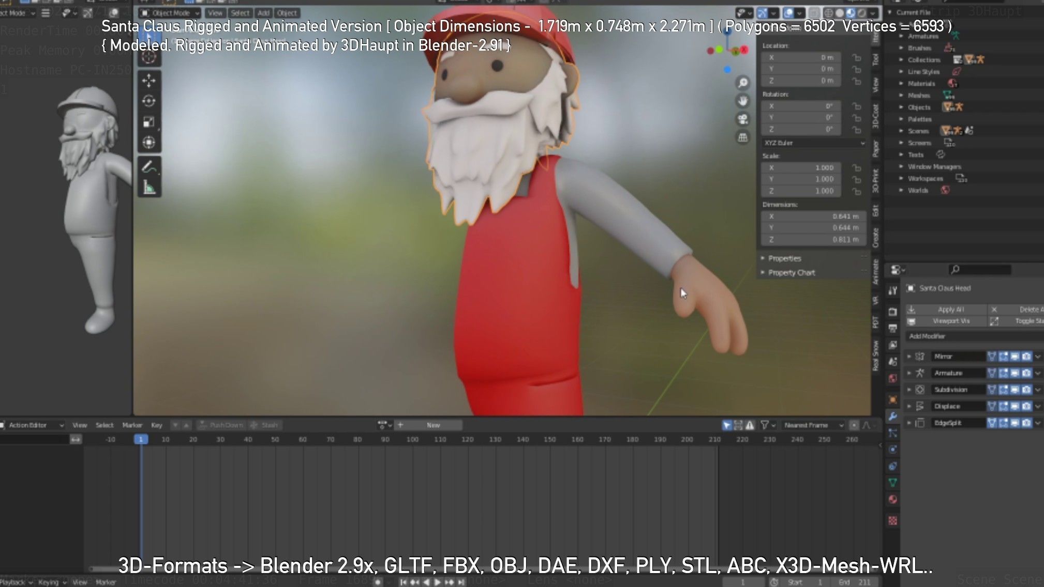Open the Tool properties tab icon
Viewport: 1044px width, 587px height.
tap(893, 291)
